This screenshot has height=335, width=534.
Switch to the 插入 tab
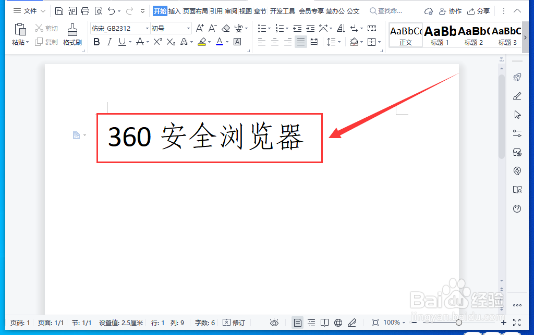click(174, 11)
